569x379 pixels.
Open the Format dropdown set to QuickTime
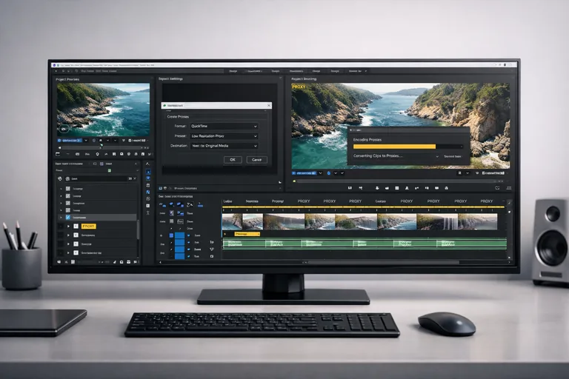(224, 127)
